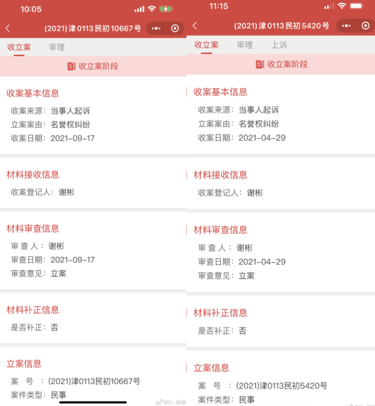This screenshot has height=406, width=375.
Task: Tap left battery charging status icon
Action: point(165,10)
